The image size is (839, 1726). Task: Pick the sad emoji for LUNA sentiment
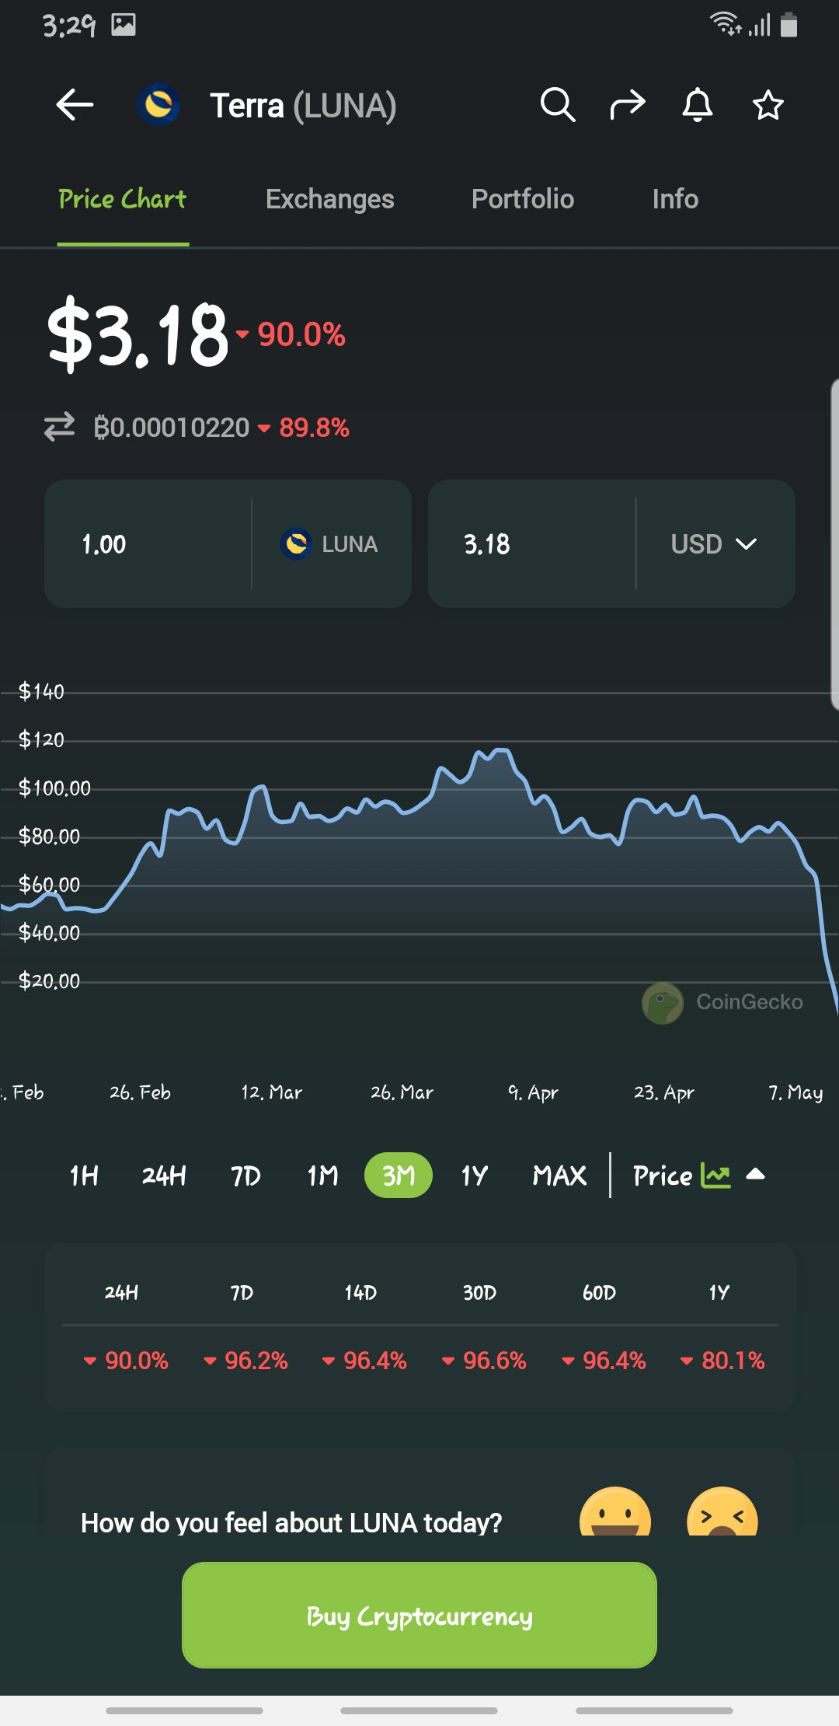[722, 1511]
